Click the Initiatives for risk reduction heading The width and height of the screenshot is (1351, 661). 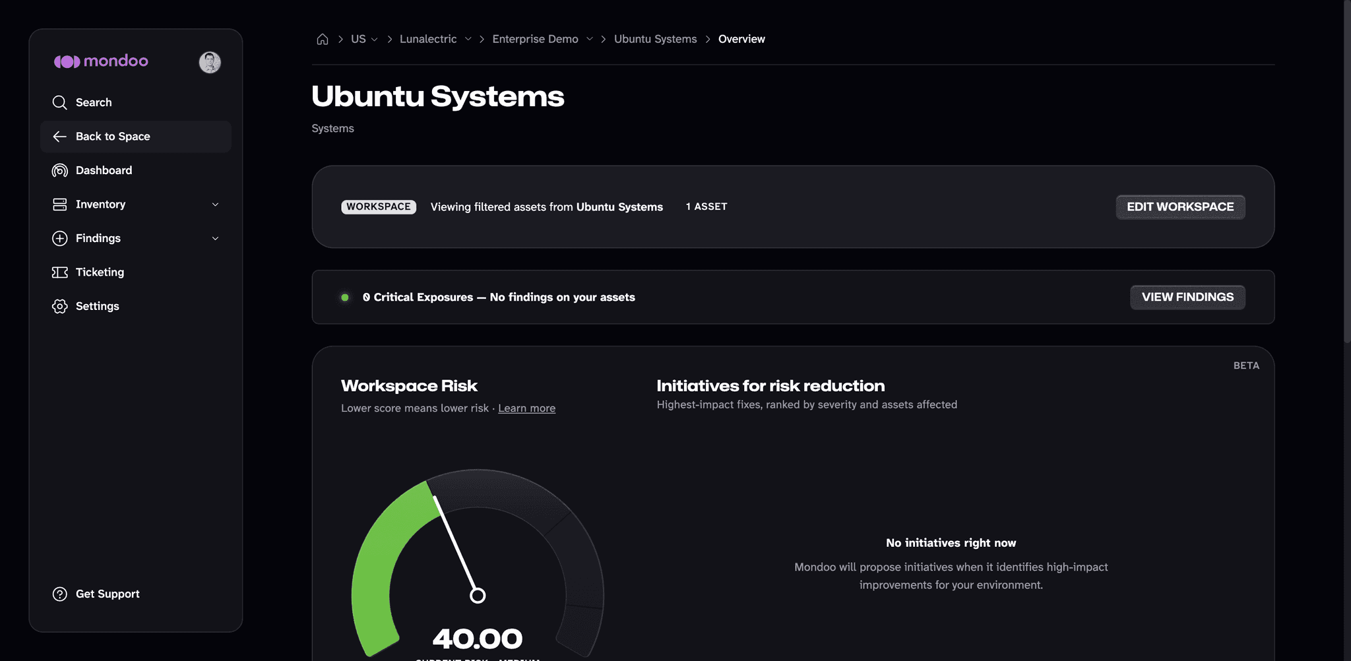(770, 386)
